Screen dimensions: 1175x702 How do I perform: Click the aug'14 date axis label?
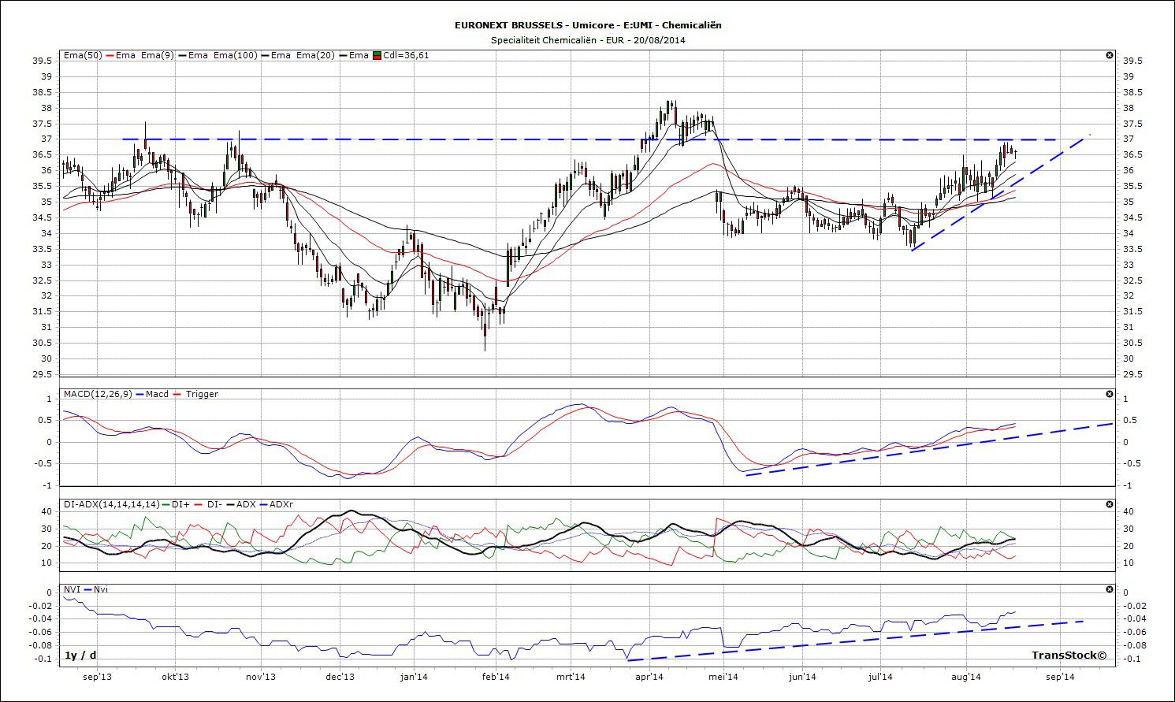(x=966, y=677)
